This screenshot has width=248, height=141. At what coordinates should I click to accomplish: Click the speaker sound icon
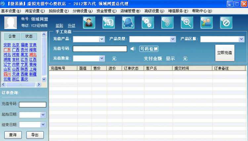coord(133,49)
